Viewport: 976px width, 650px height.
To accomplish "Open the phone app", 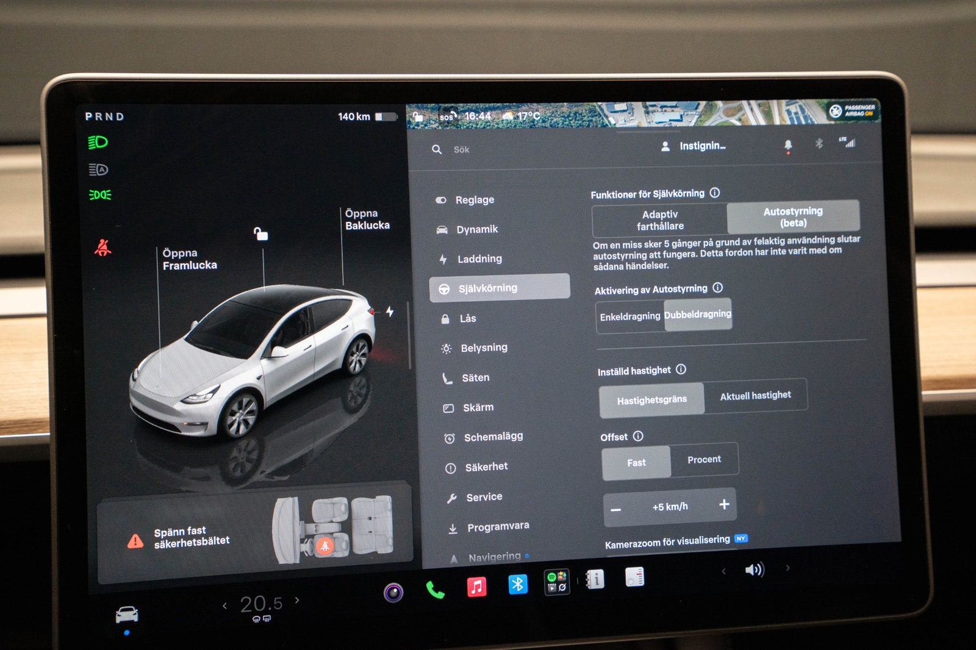I will 435,589.
